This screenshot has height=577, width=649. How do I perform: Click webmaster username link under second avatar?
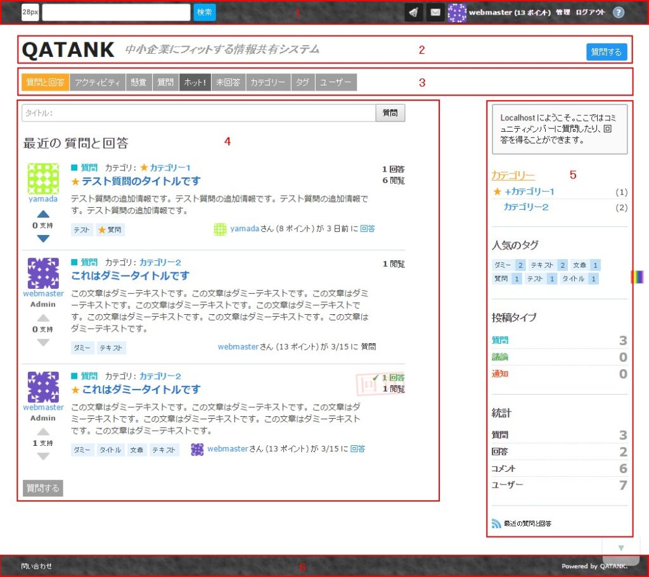click(44, 293)
